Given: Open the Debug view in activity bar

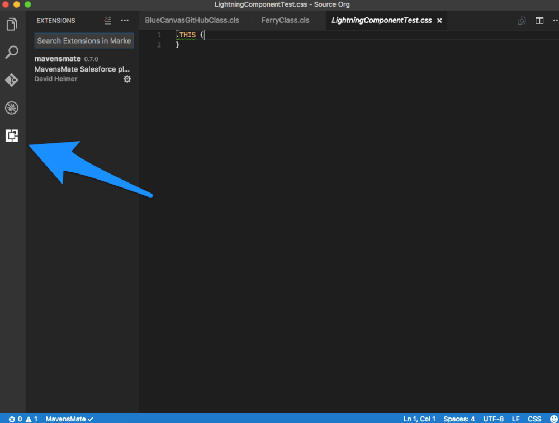Looking at the screenshot, I should 12,108.
